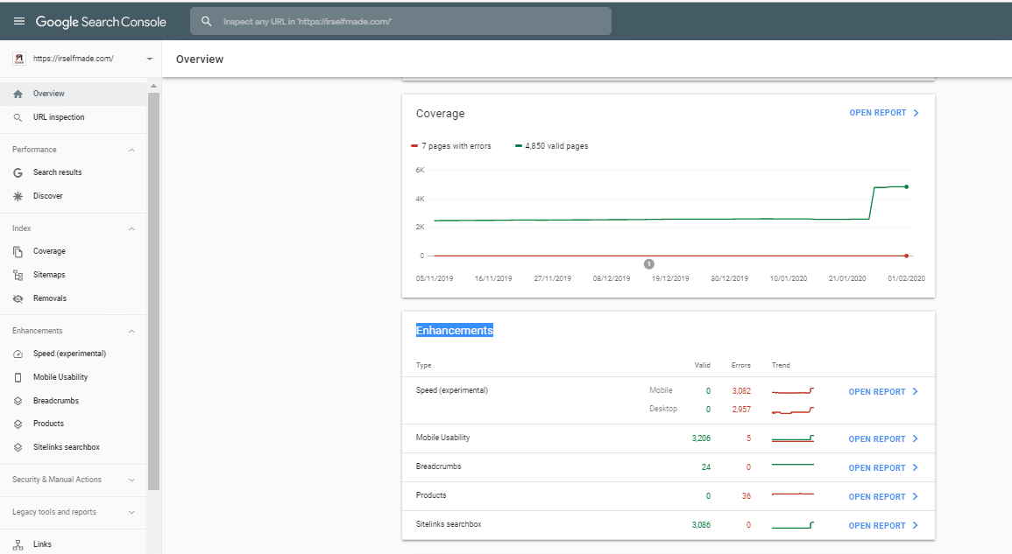Viewport: 1012px width, 554px height.
Task: Click chevron arrow in Products row
Action: (x=916, y=496)
